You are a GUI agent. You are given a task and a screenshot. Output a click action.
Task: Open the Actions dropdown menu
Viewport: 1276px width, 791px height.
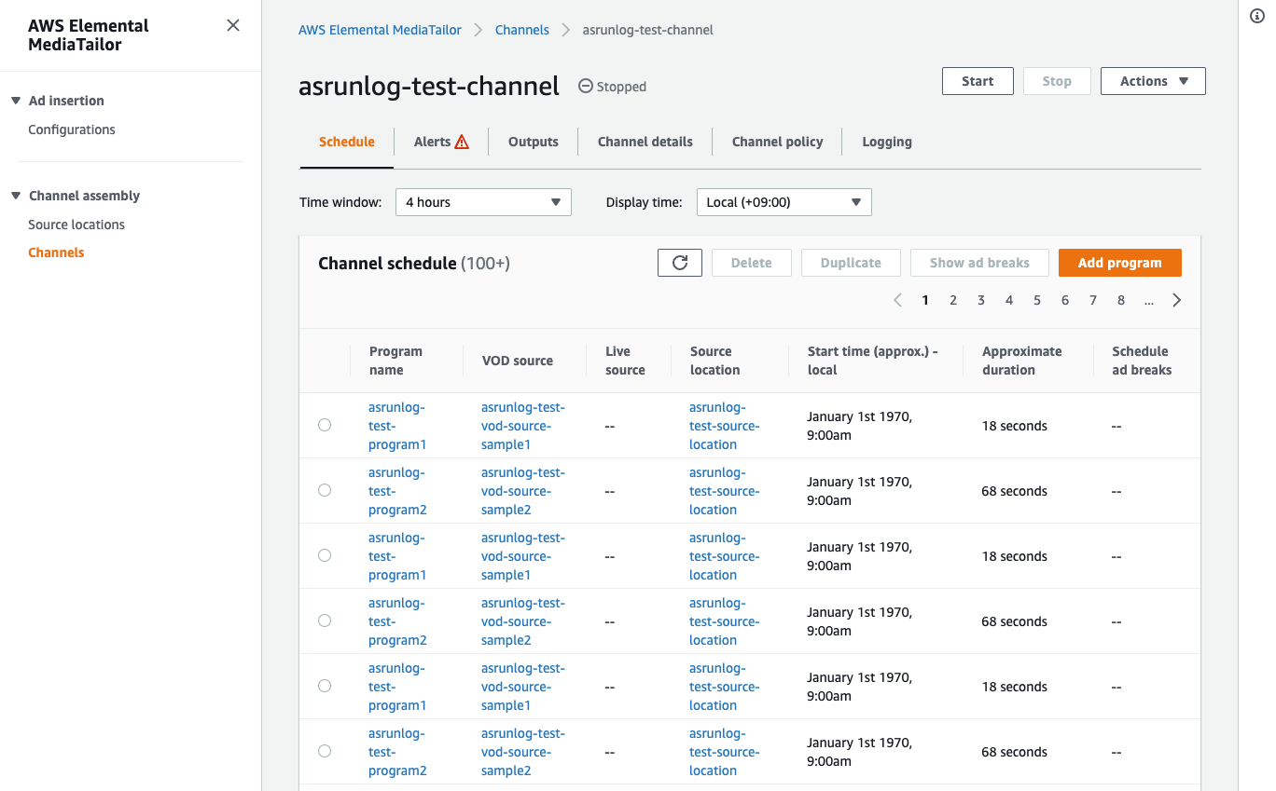(x=1153, y=81)
